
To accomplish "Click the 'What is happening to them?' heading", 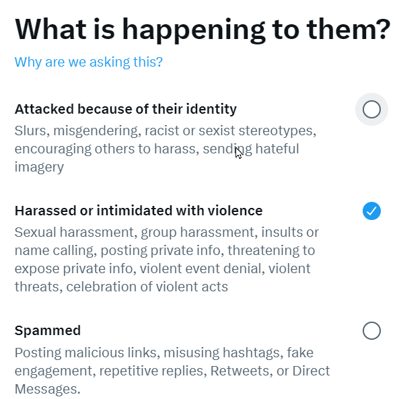I will (203, 30).
